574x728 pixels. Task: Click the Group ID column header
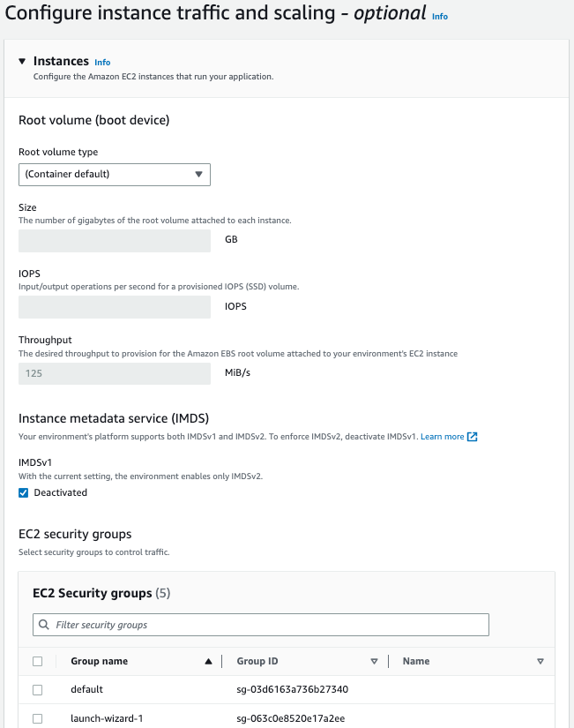click(257, 661)
